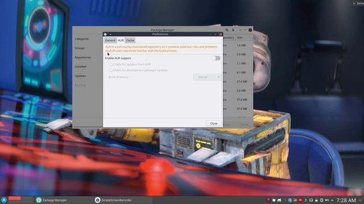Click the Close button in Preferences

214,124
